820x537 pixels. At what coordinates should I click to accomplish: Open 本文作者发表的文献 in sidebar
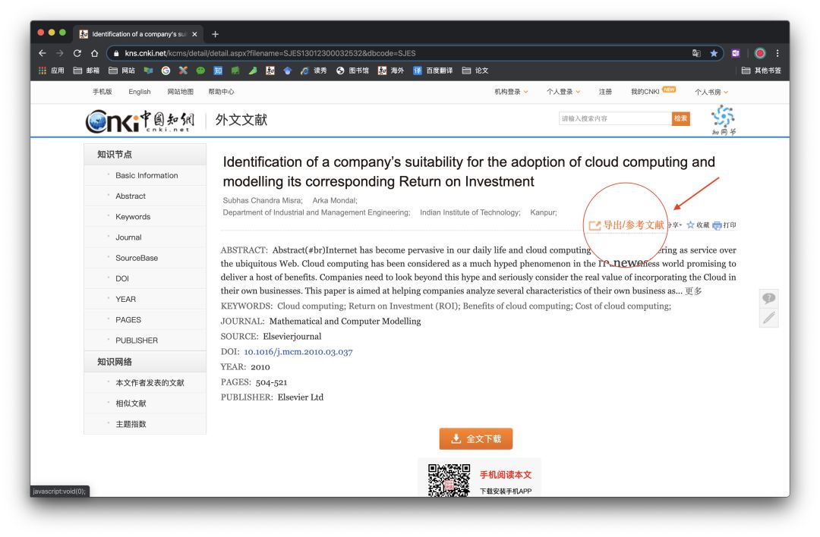[x=150, y=383]
